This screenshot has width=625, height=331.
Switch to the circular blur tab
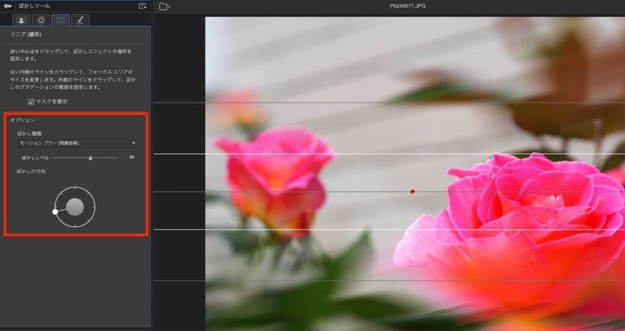pyautogui.click(x=41, y=20)
